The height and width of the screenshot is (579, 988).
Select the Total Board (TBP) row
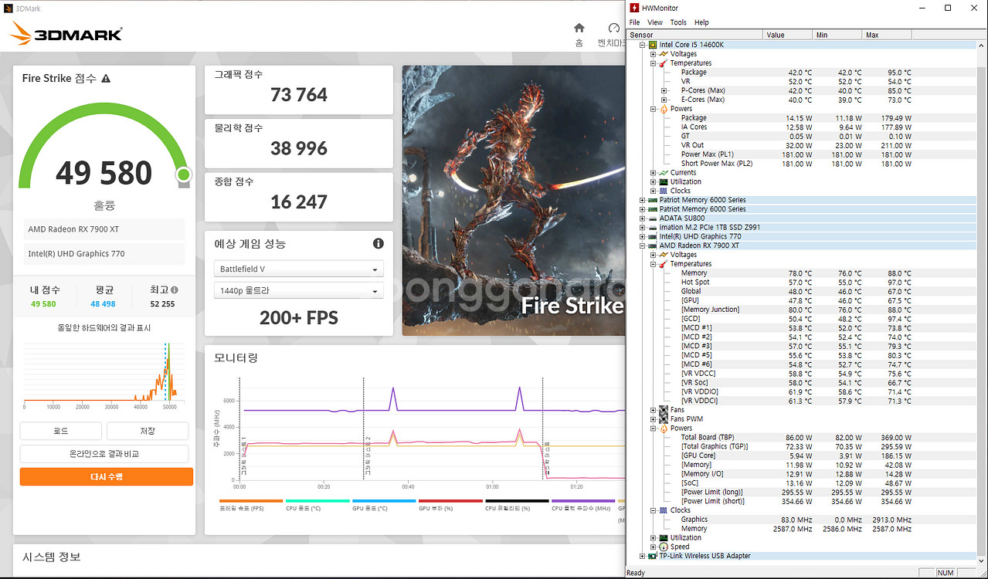tap(802, 437)
